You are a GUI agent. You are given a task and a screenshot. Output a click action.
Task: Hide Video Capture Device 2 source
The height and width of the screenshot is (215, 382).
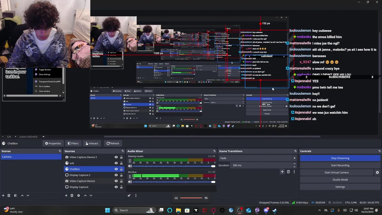click(x=116, y=157)
